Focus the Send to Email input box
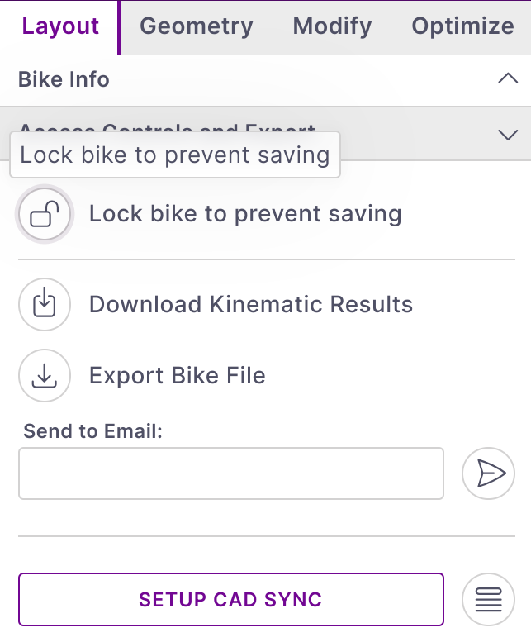531x642 pixels. (231, 473)
